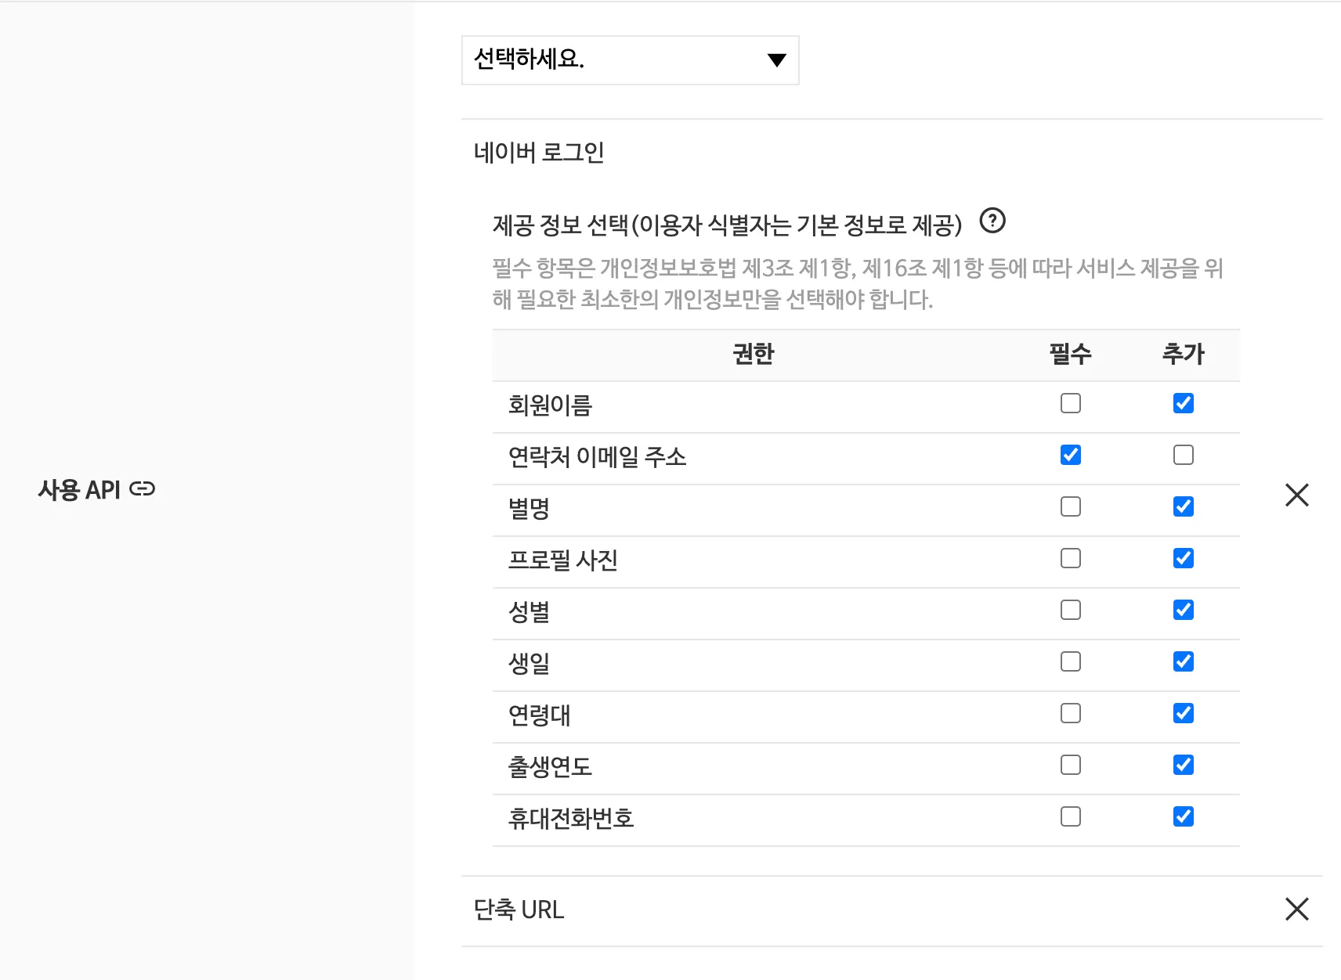
Task: Uncheck 필수 checkbox for 연락처 이메일 주소
Action: 1070,455
